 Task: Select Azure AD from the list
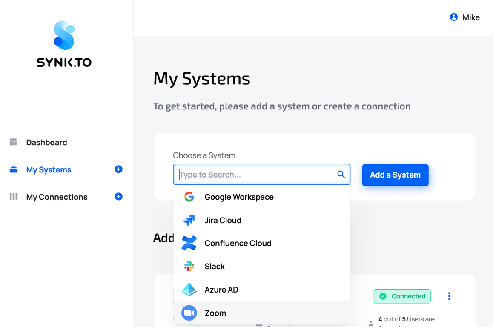tap(261, 290)
